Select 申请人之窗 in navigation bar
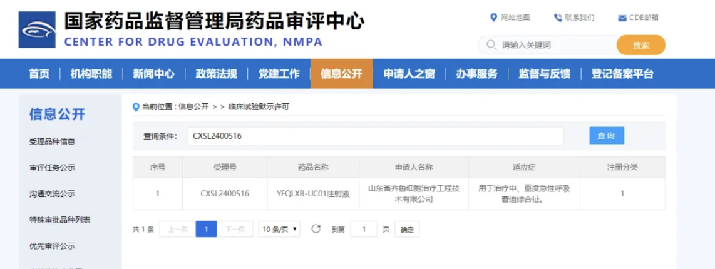The width and height of the screenshot is (715, 269). [x=409, y=74]
